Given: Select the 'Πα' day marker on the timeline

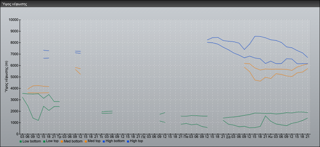Looking at the screenshot, I should click(186, 137).
